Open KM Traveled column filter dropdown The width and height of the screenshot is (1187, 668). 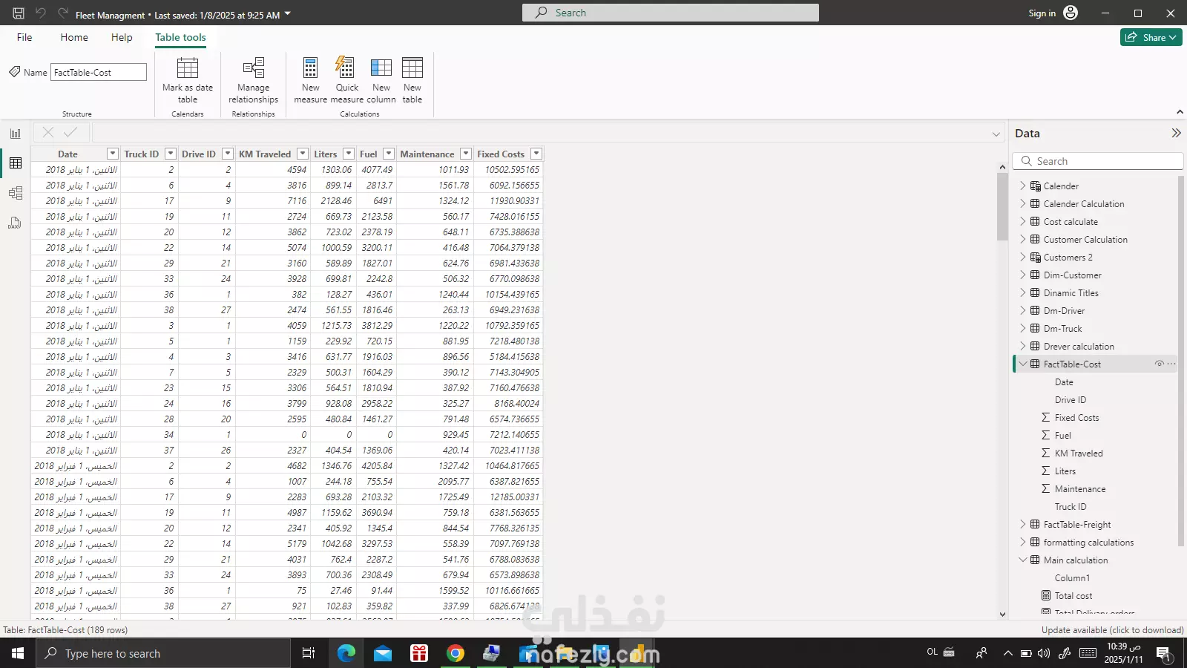click(303, 154)
